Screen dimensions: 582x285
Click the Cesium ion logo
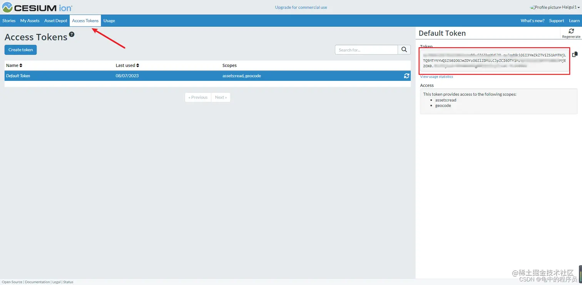(x=37, y=7)
